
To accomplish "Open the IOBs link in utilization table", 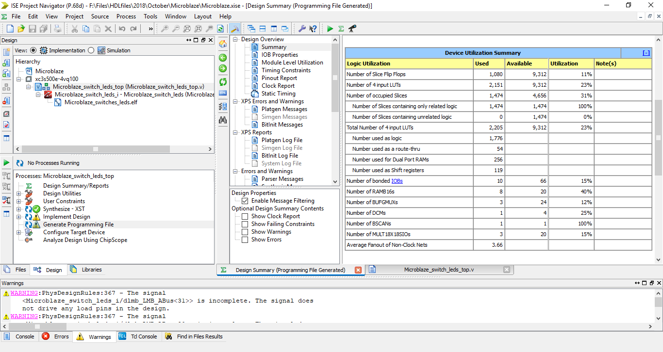I will pyautogui.click(x=397, y=181).
